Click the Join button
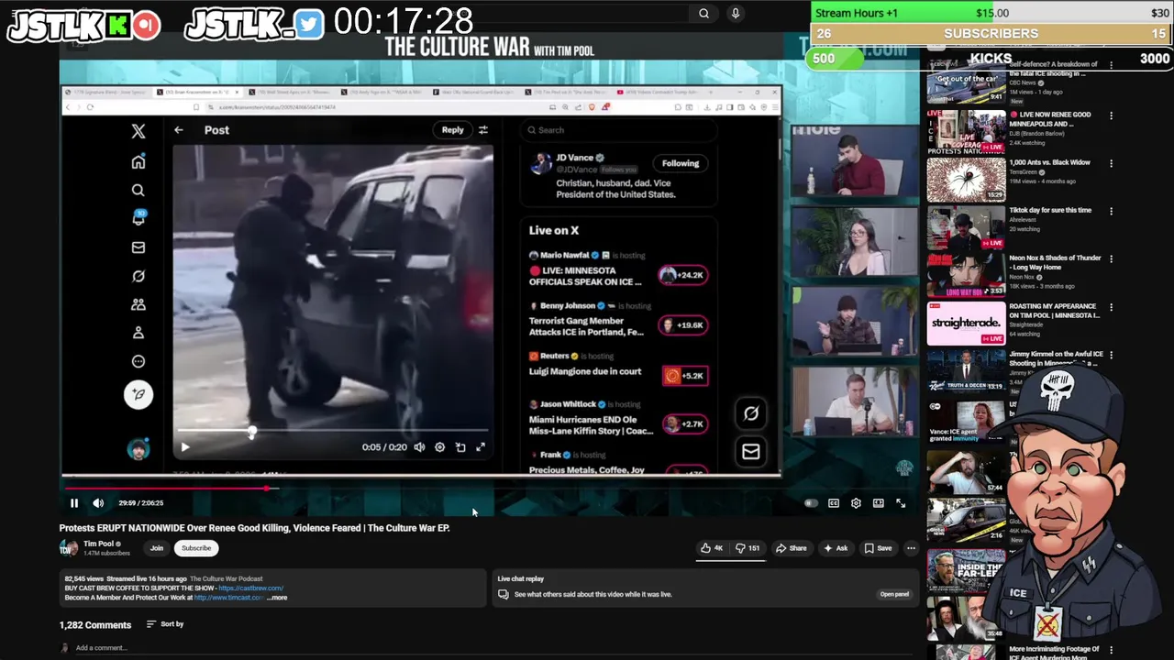 [x=157, y=548]
